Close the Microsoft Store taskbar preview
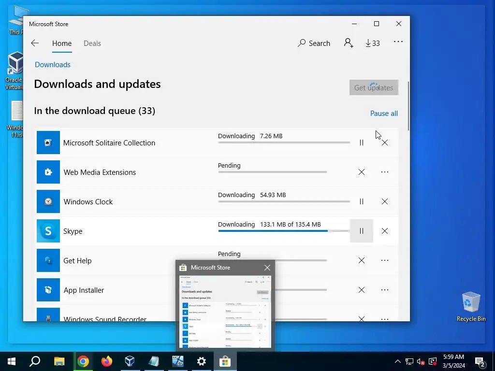Viewport: 495px width, 371px height. point(267,268)
